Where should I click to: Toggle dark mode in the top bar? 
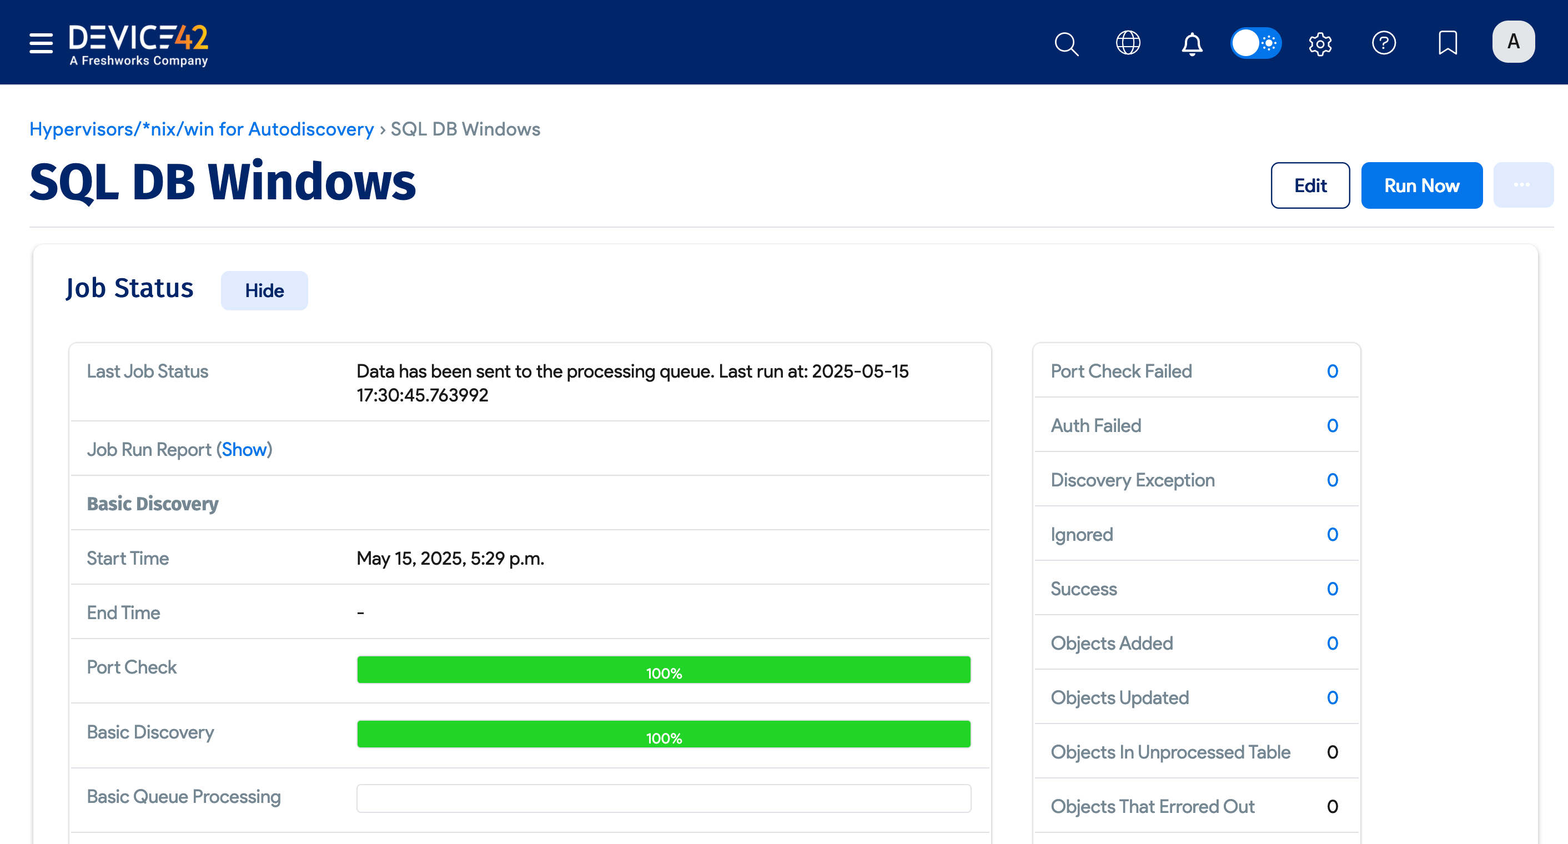tap(1257, 43)
